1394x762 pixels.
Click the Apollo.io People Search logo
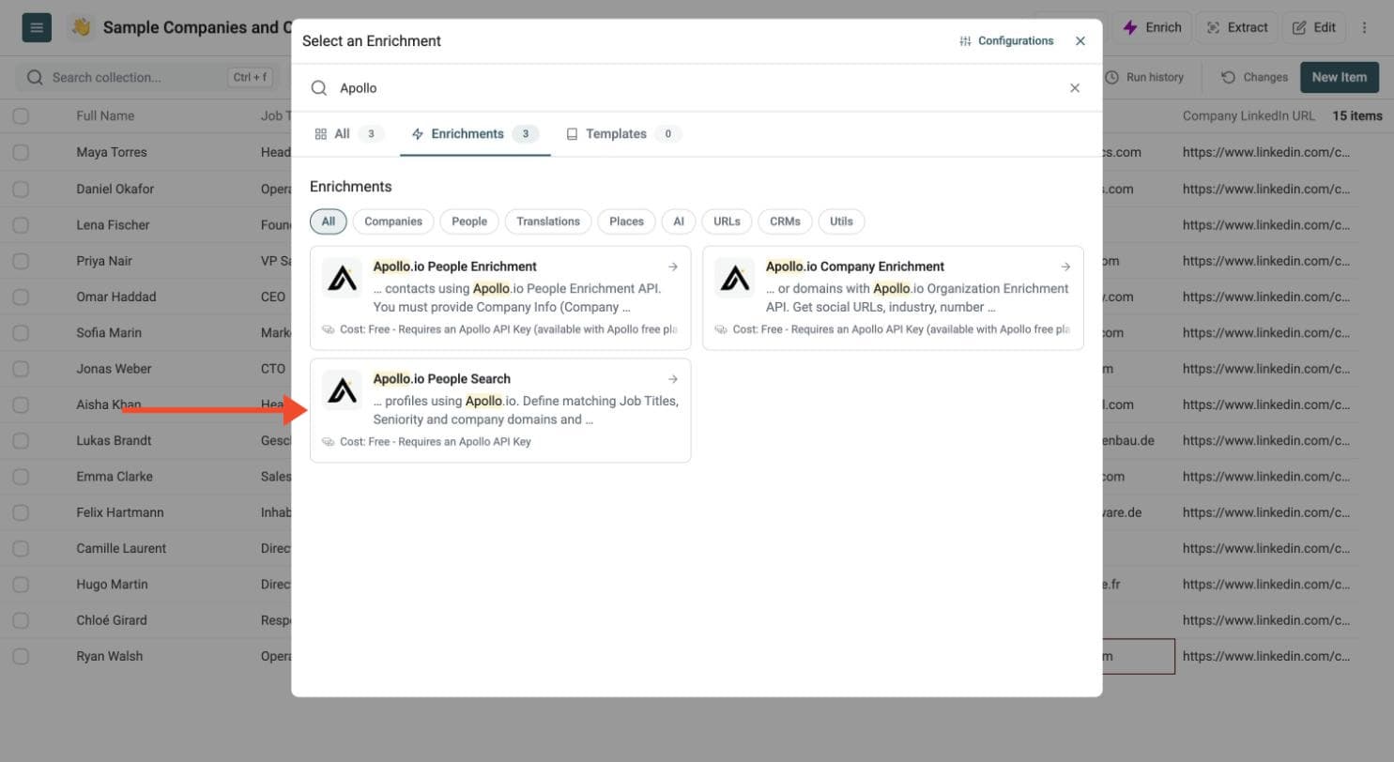[x=342, y=390]
